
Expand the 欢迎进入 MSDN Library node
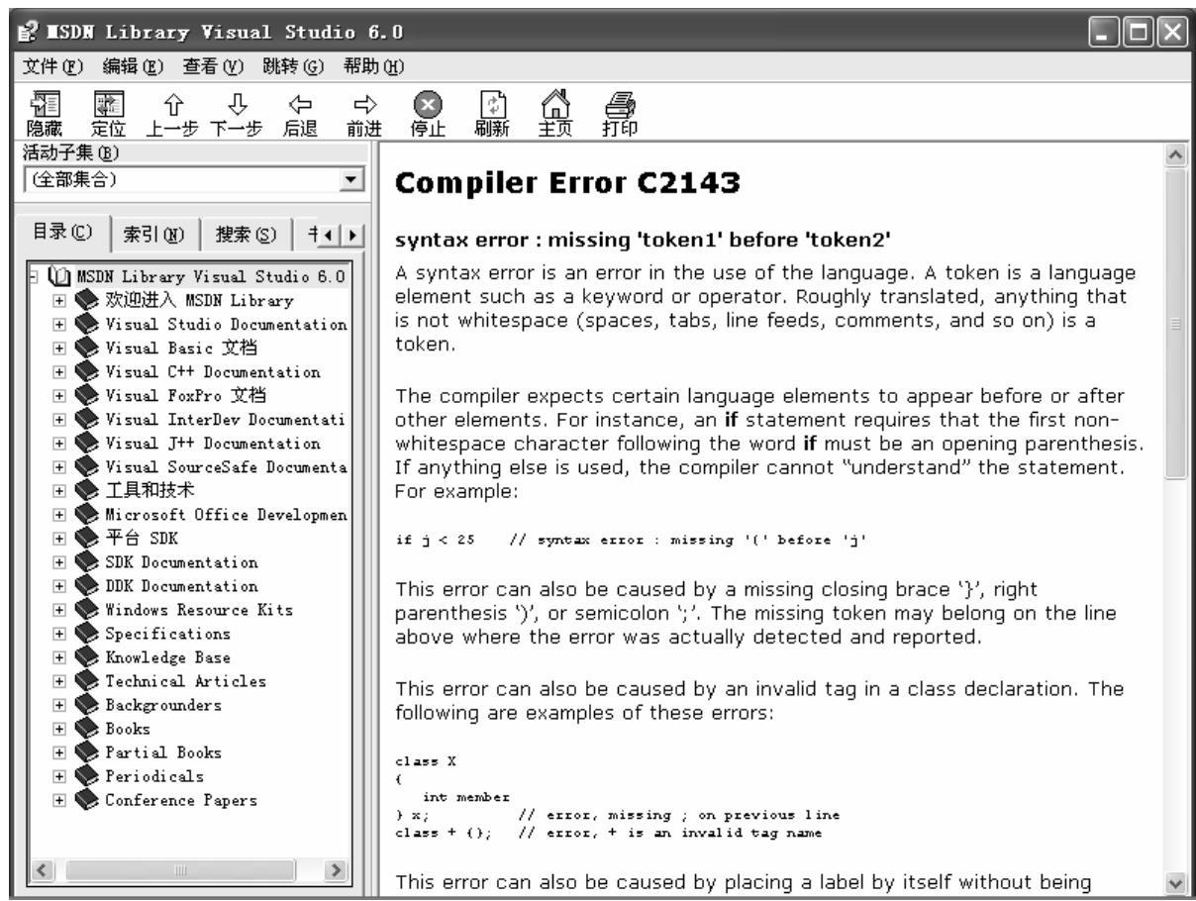pos(59,301)
